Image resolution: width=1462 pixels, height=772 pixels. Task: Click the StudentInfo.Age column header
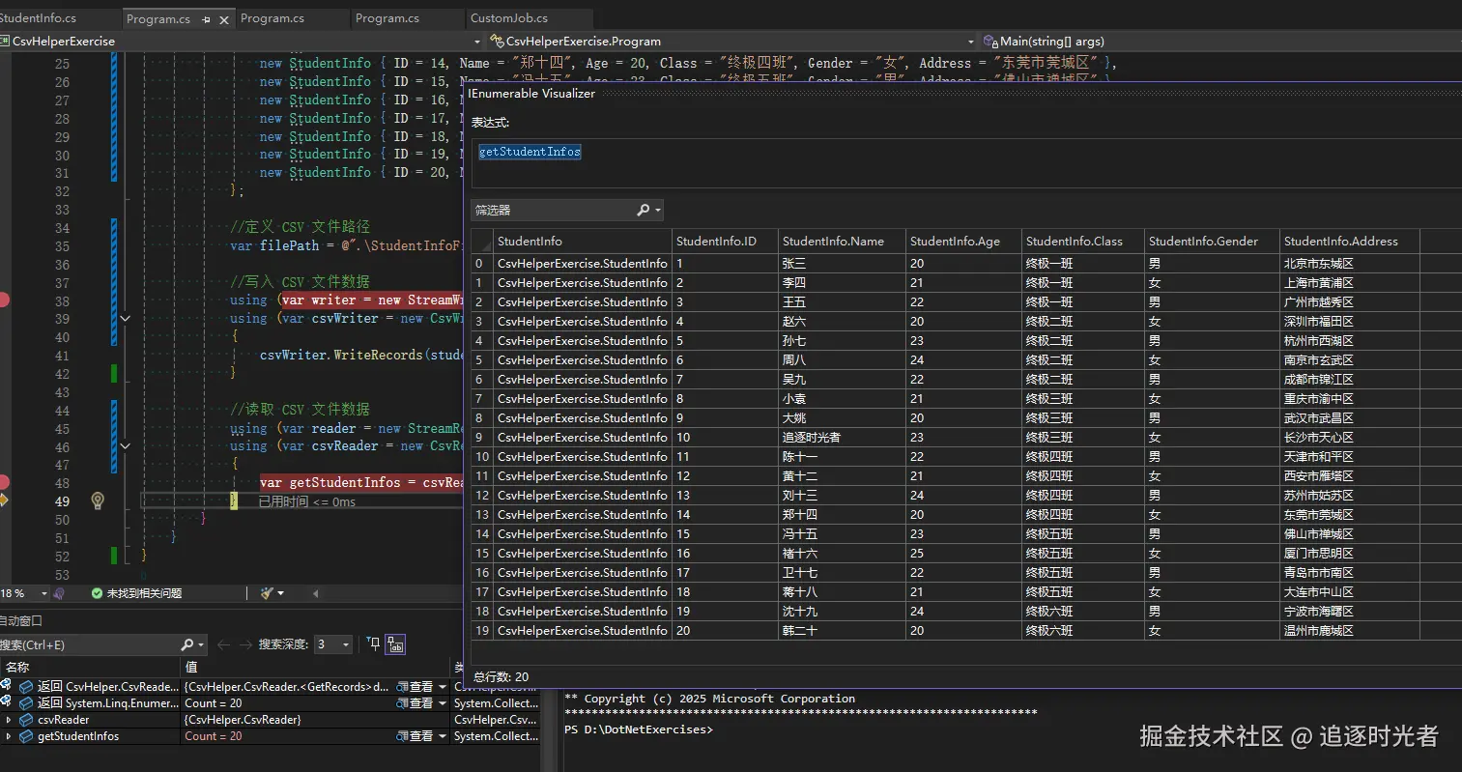click(x=955, y=242)
